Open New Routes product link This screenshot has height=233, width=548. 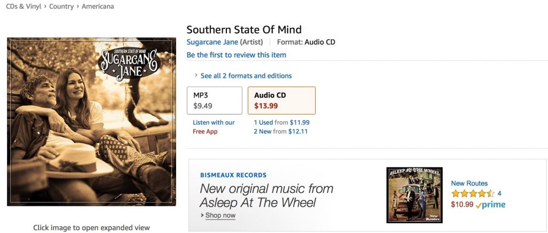point(469,183)
